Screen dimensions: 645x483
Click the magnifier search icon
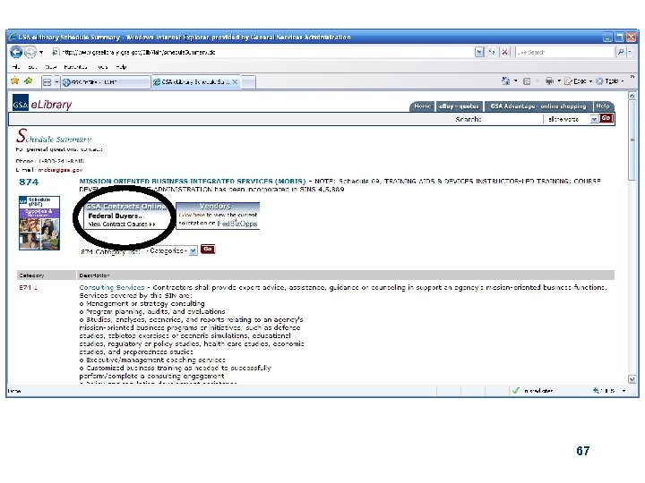pyautogui.click(x=620, y=52)
